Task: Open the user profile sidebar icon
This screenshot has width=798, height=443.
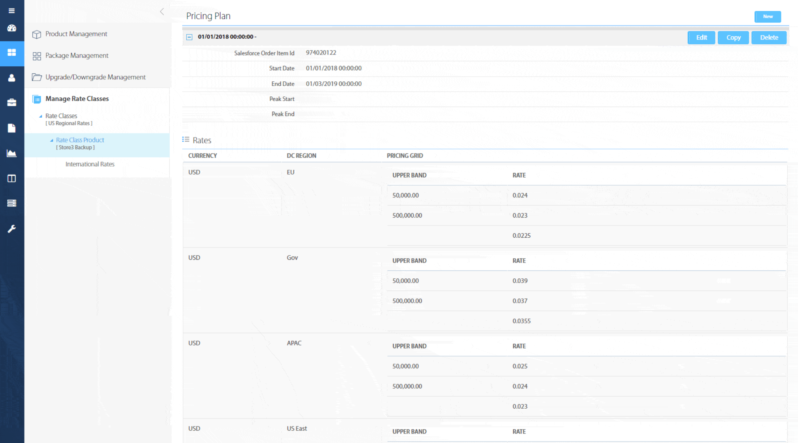Action: tap(11, 78)
